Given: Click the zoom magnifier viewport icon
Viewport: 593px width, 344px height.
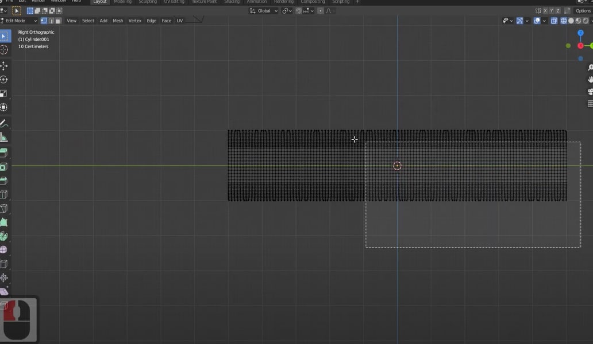Looking at the screenshot, I should click(x=590, y=68).
